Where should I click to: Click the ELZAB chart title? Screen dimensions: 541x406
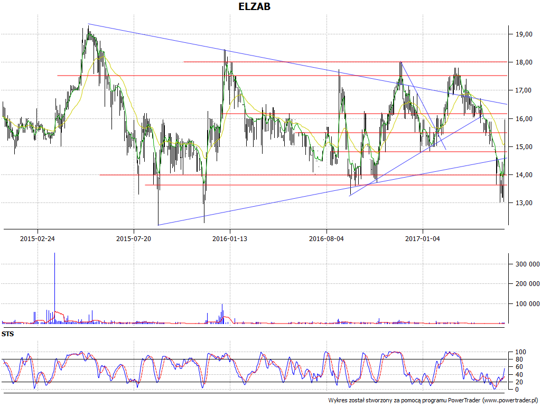tap(254, 6)
